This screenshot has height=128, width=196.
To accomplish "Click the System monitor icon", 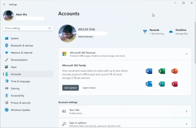I will [7, 38].
